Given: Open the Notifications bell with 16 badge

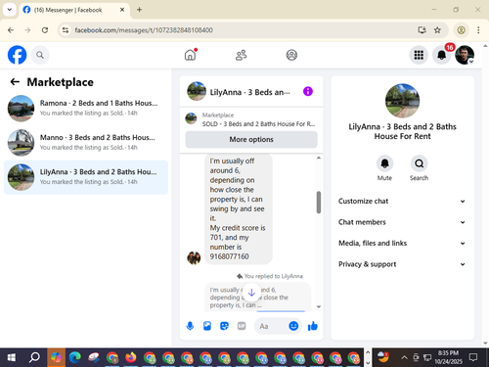Looking at the screenshot, I should pyautogui.click(x=442, y=55).
